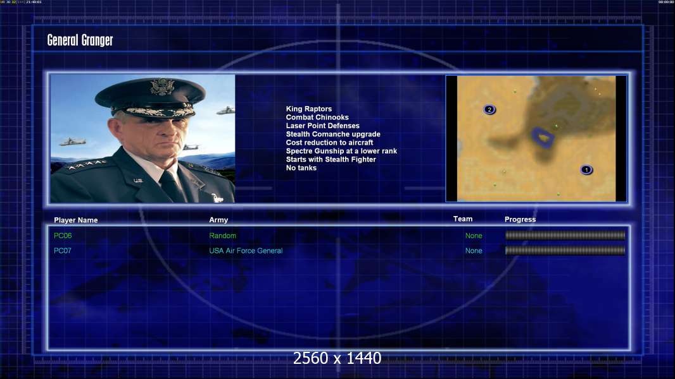The image size is (675, 379).
Task: Click the King Raptors perk line
Action: (308, 109)
